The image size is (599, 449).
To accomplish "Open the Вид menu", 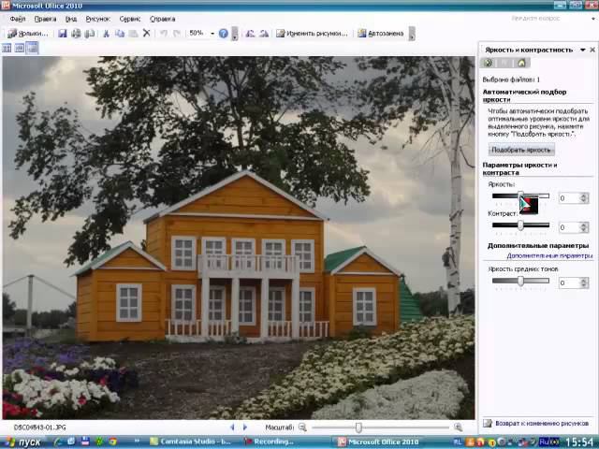I will click(x=71, y=19).
